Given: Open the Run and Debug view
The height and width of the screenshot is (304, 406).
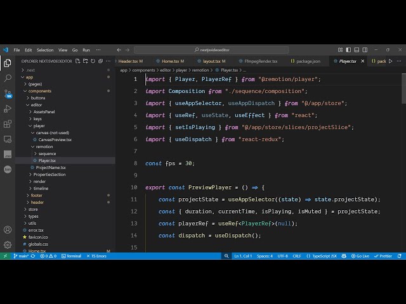Looking at the screenshot, I should pos(8,109).
